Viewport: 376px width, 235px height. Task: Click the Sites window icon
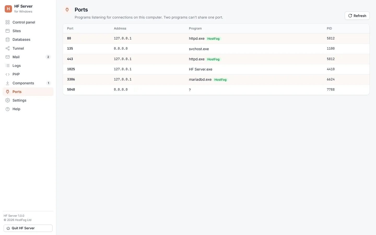(8, 31)
